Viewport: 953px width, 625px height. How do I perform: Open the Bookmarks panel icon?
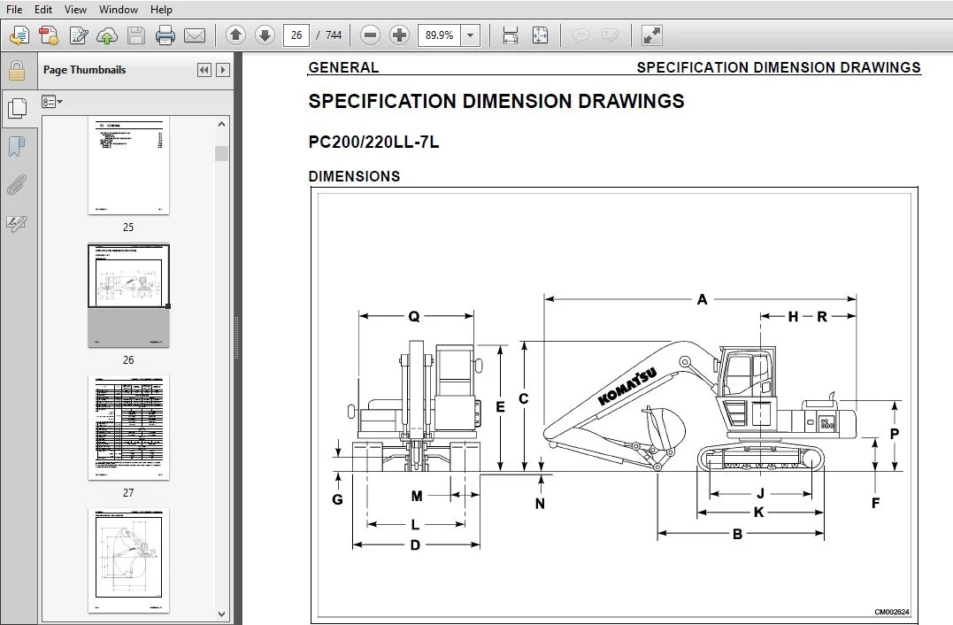pyautogui.click(x=17, y=147)
